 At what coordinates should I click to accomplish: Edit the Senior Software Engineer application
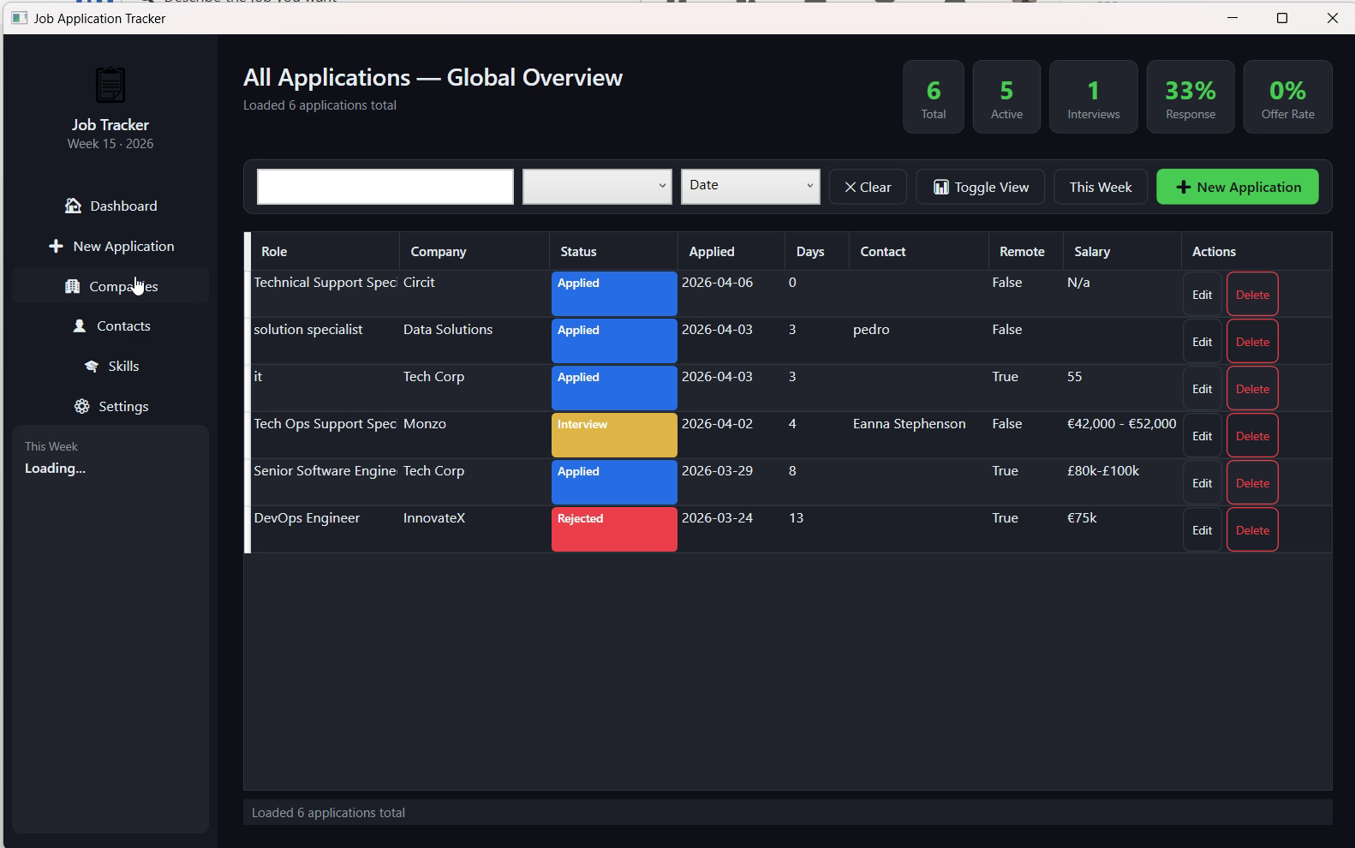[x=1202, y=483]
